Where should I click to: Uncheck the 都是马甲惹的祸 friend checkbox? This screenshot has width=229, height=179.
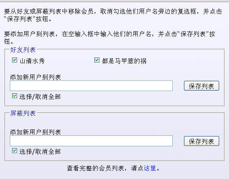97,60
